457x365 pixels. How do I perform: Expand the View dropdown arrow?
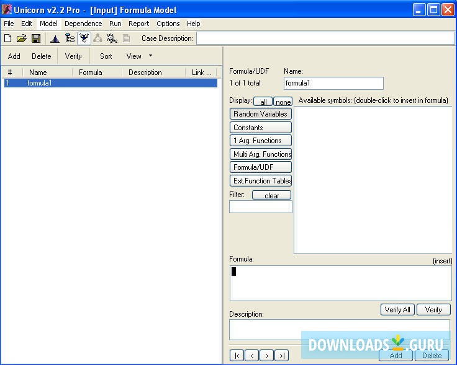[150, 56]
